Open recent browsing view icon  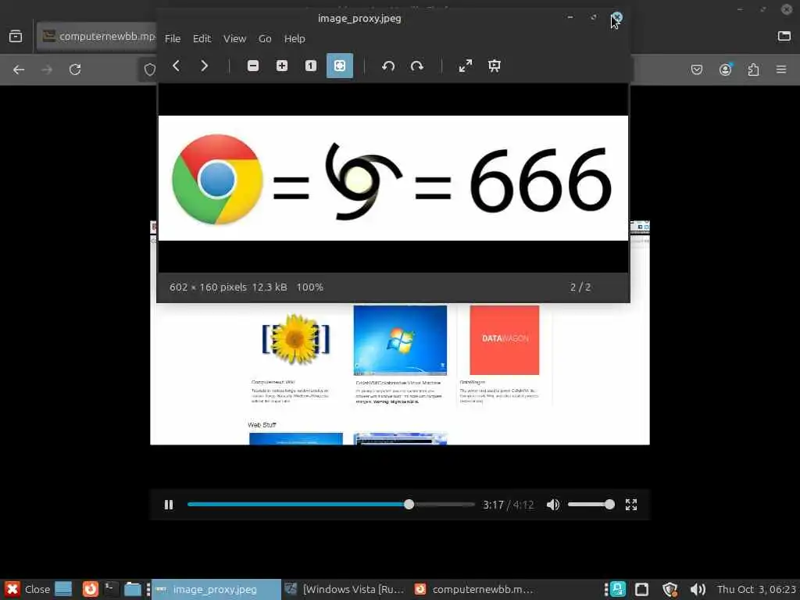click(x=16, y=36)
